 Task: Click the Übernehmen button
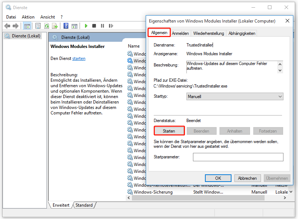(x=277, y=178)
